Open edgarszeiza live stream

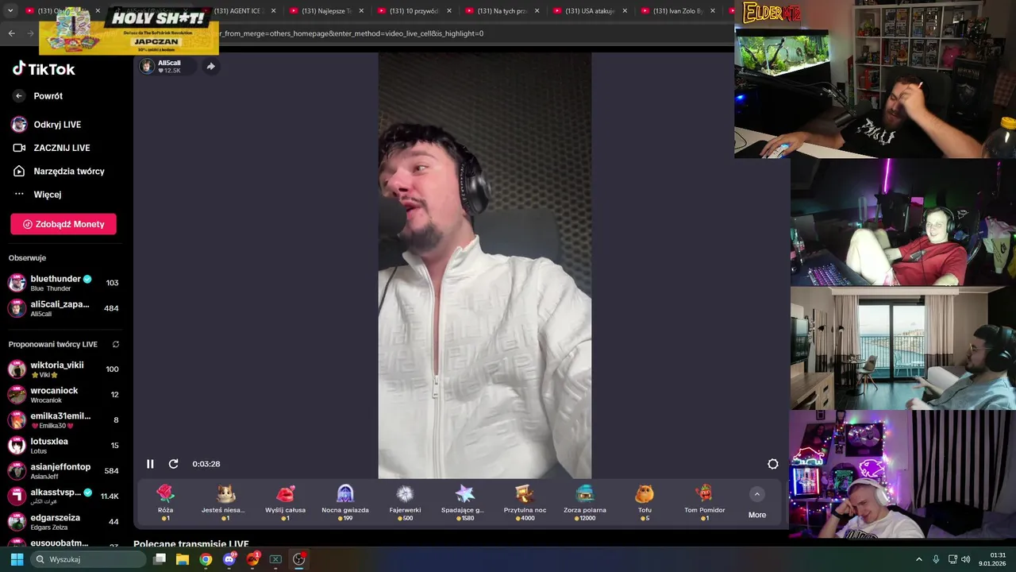point(63,522)
